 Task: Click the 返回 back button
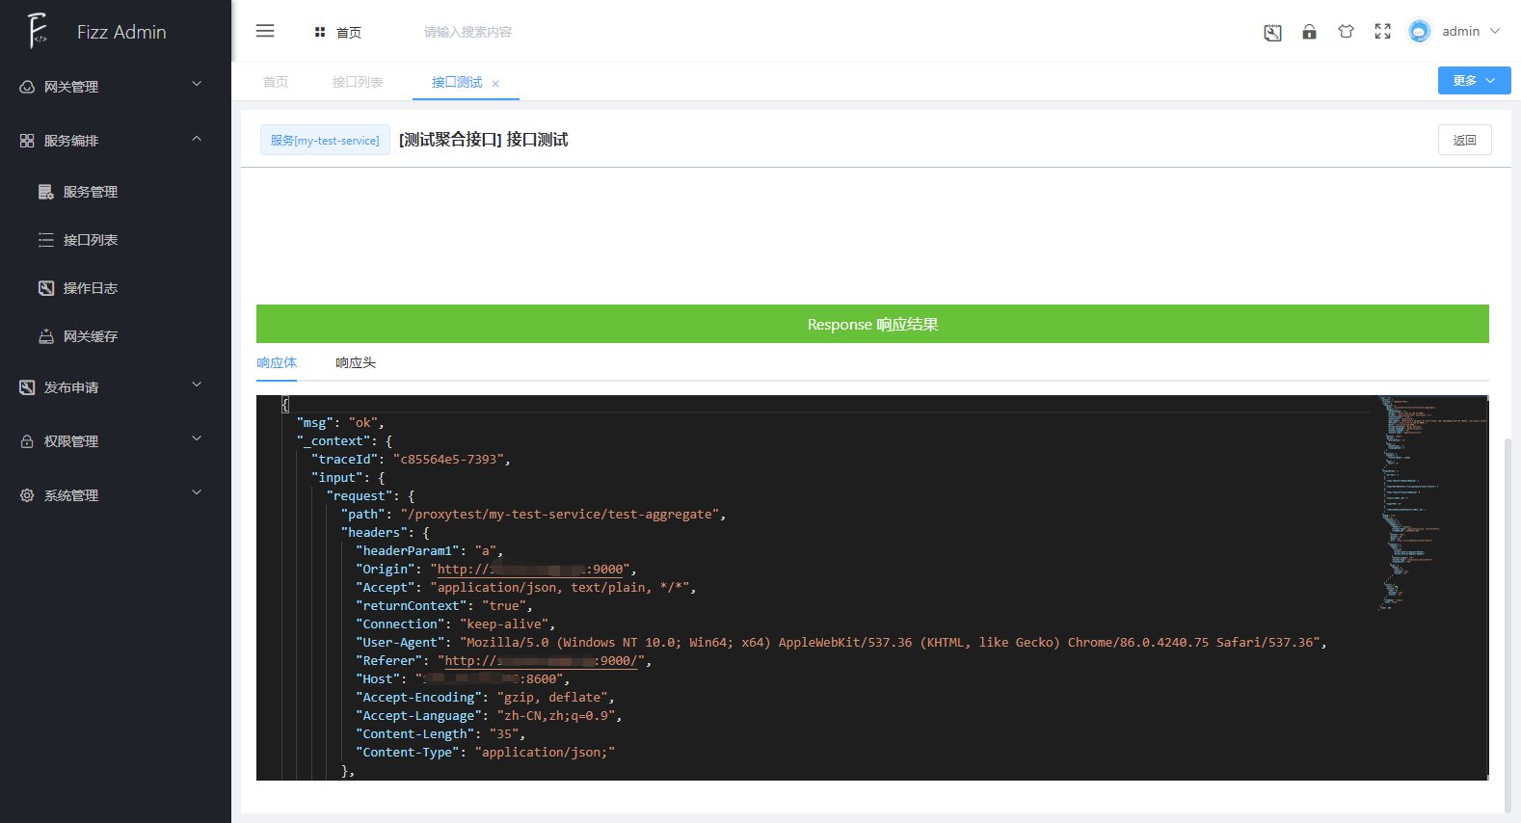pyautogui.click(x=1465, y=140)
